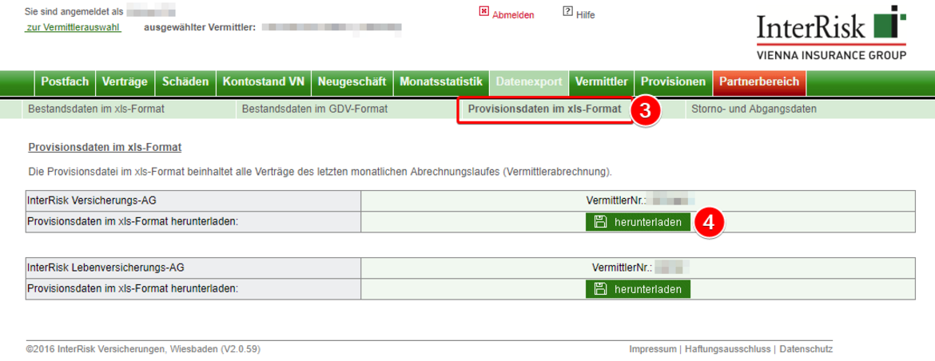This screenshot has height=361, width=935.
Task: Open the Postfach menu tab
Action: 65,82
